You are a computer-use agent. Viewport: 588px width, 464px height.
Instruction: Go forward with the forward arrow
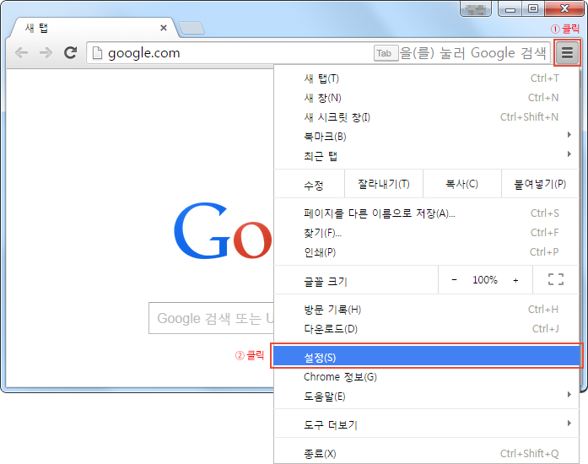pyautogui.click(x=46, y=53)
